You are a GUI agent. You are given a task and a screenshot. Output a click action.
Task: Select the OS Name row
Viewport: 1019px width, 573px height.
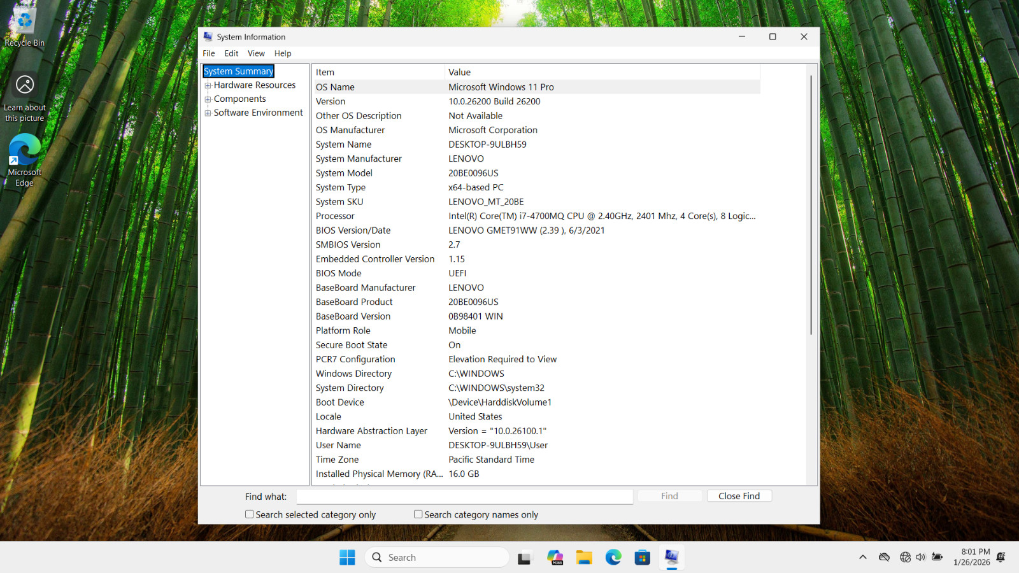[536, 87]
